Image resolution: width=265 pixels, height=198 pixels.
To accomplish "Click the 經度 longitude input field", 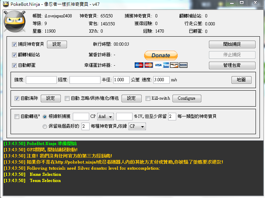I will coord(85,80).
